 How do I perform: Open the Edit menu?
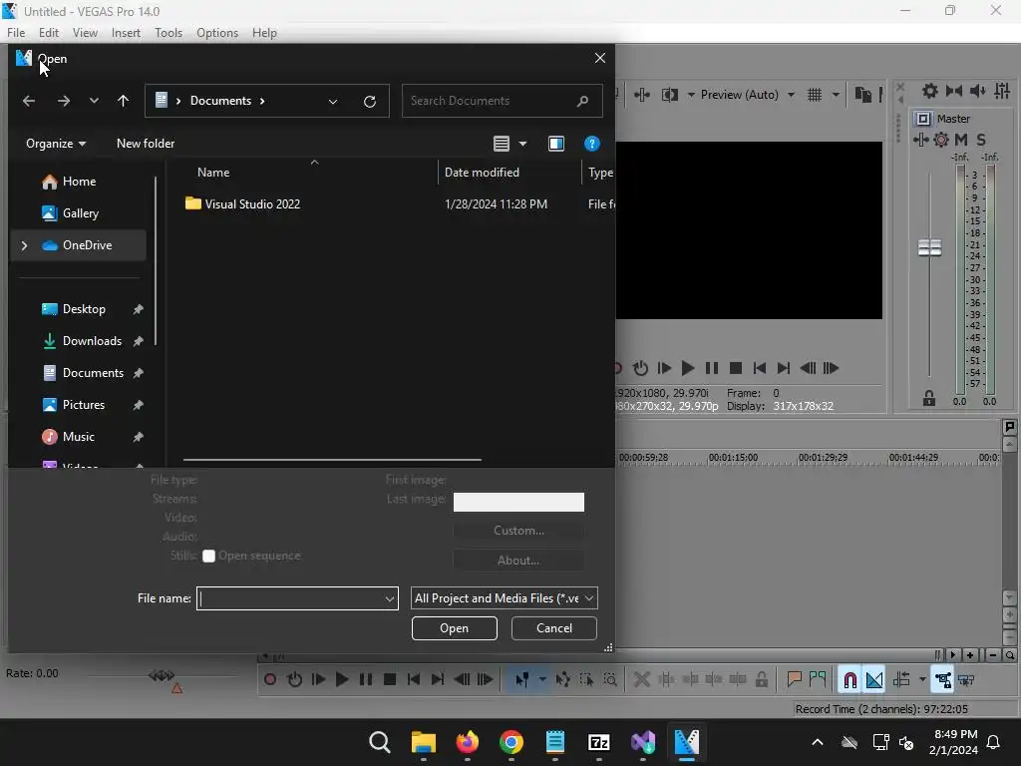pos(48,33)
